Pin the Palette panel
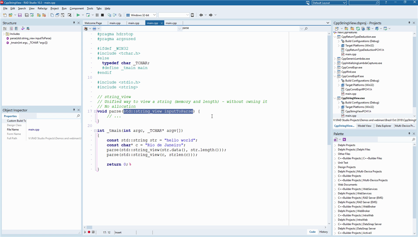418x237 pixels. pos(409,134)
